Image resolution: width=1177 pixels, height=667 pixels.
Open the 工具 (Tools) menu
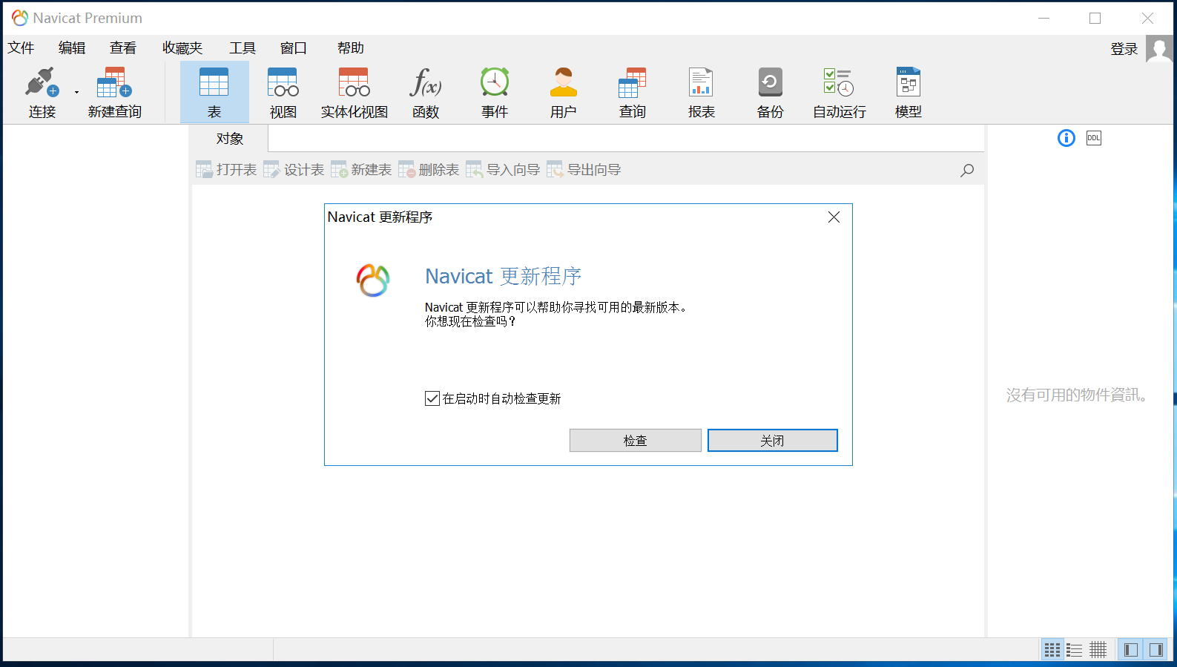(243, 47)
